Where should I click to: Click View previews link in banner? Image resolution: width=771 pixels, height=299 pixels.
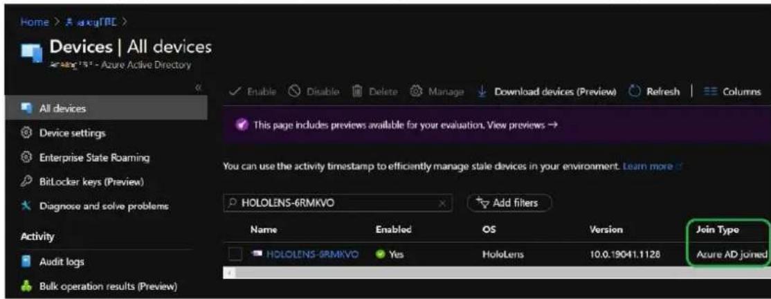522,125
